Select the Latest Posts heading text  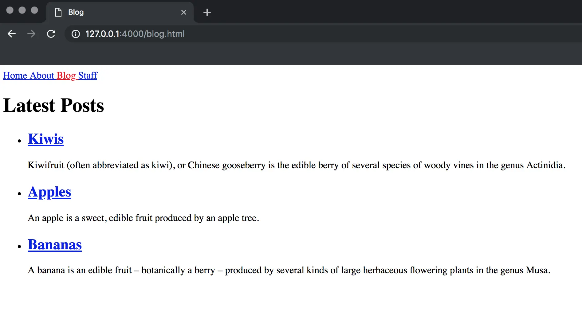coord(53,105)
